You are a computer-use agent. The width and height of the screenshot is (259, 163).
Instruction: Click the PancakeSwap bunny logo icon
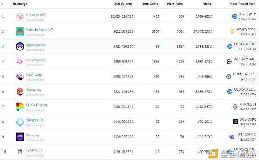(20, 31)
